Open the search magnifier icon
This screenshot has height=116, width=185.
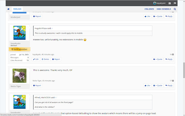pos(175,9)
